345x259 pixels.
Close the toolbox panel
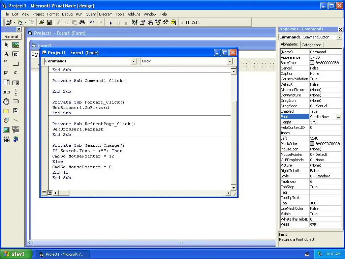tap(19, 29)
